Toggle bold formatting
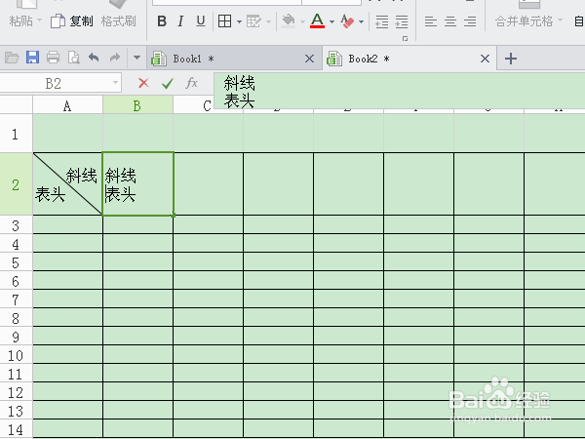 [162, 21]
